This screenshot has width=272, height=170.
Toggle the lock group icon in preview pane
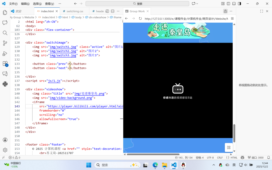225,11
